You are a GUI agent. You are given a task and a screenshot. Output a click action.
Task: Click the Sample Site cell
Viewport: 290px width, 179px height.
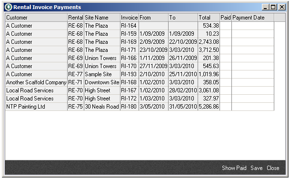[x=102, y=74]
